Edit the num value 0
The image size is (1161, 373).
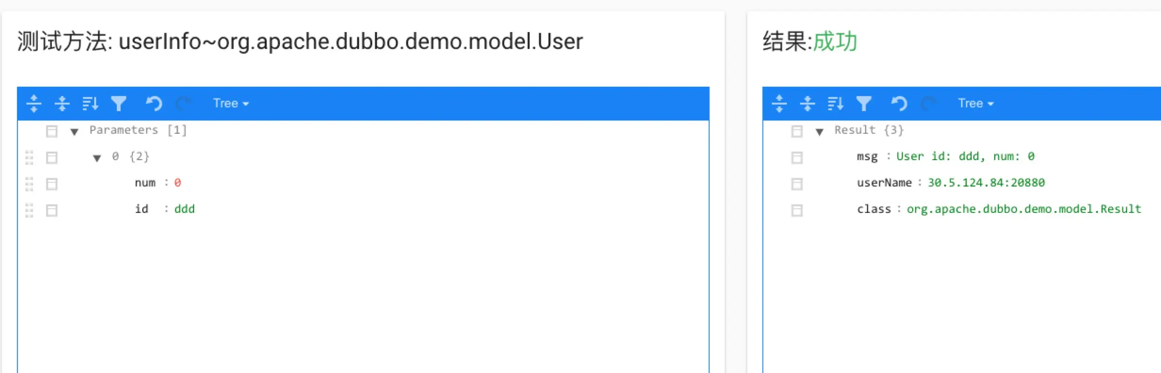click(178, 183)
